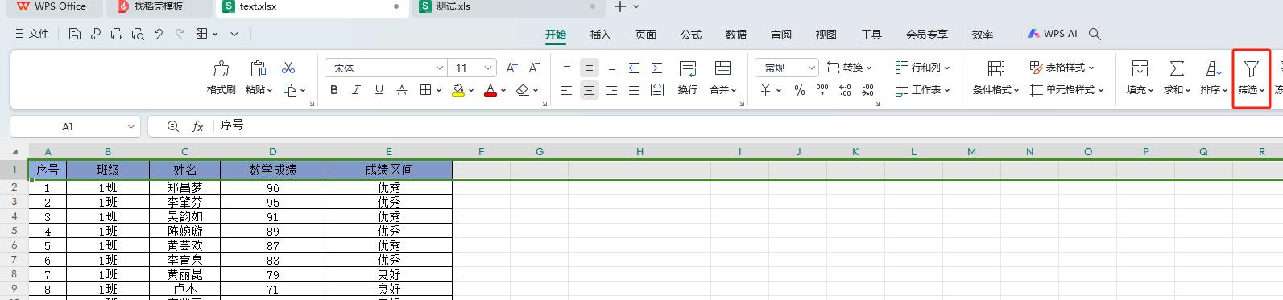This screenshot has height=300, width=1283.
Task: Increase decimal places icon
Action: pyautogui.click(x=845, y=90)
